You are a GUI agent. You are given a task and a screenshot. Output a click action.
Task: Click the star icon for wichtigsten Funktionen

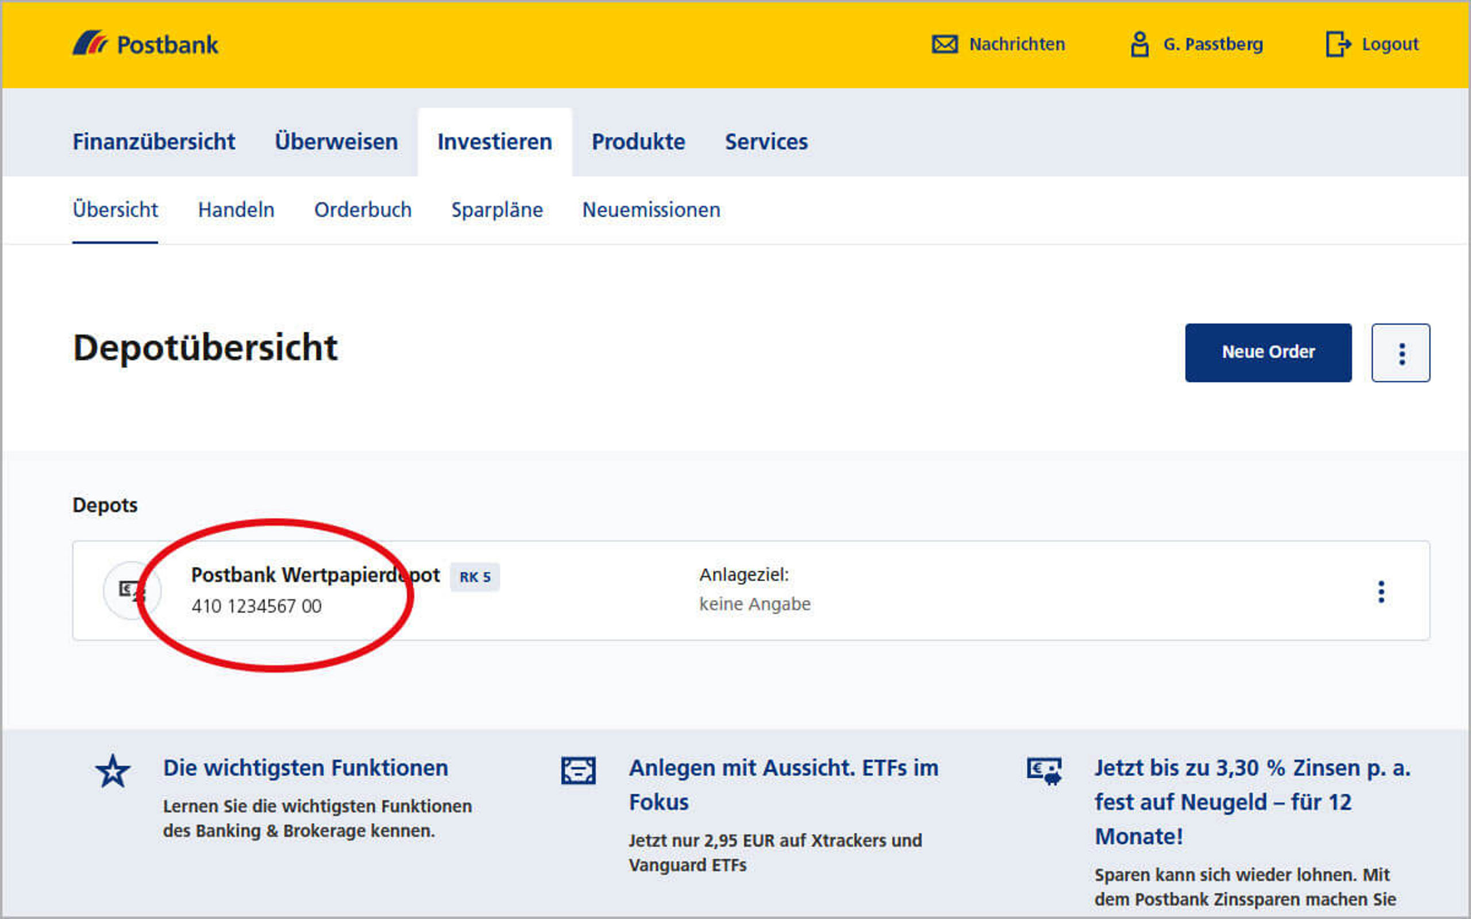coord(113,771)
